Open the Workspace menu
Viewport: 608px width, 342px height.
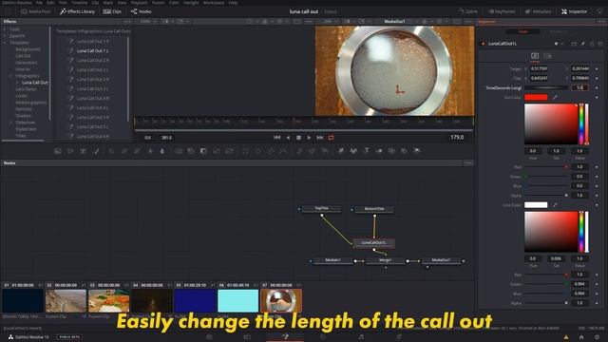tap(214, 3)
